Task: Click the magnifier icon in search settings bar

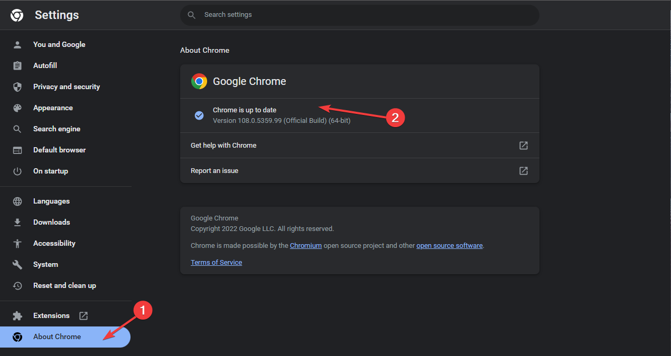Action: pyautogui.click(x=192, y=15)
